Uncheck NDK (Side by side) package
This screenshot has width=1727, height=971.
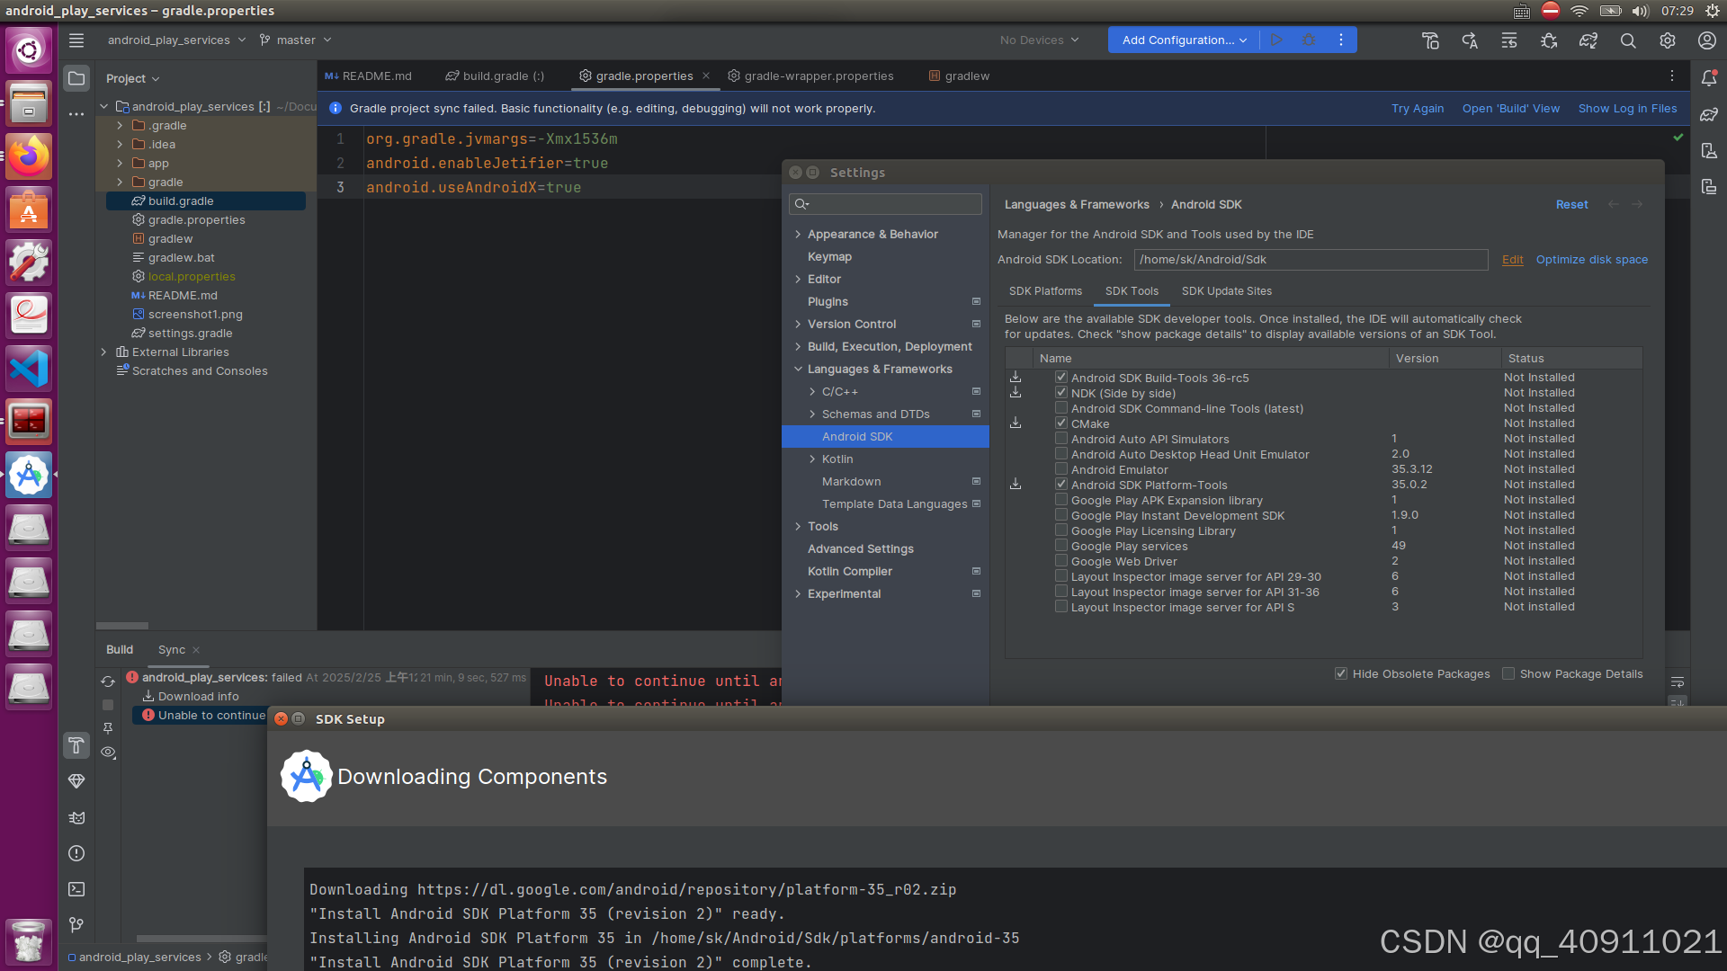click(1061, 393)
